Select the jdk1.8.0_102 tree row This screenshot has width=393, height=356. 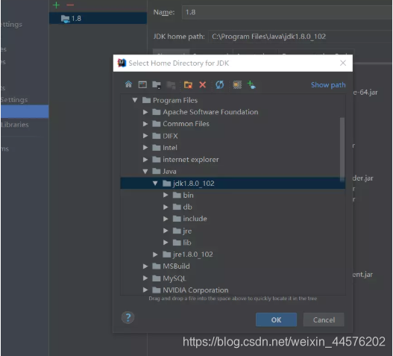point(233,183)
